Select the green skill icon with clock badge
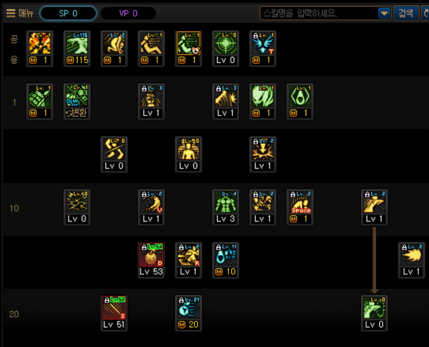The height and width of the screenshot is (347, 429). coord(189,43)
